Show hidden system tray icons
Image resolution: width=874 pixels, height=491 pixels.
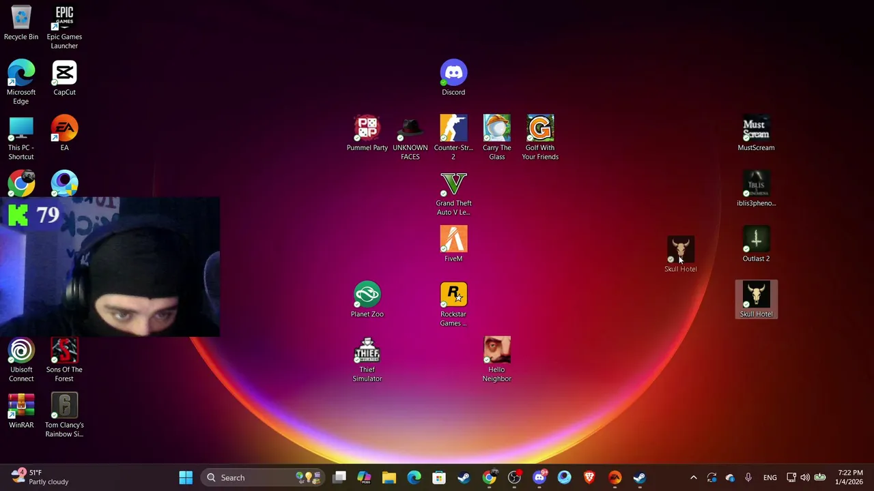coord(694,477)
